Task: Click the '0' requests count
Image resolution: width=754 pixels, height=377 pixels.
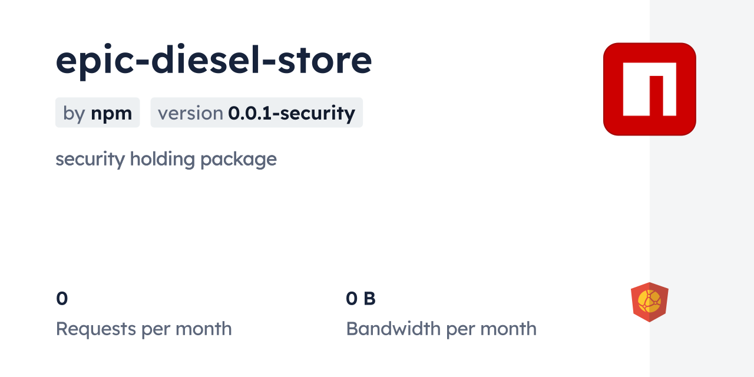Action: [x=62, y=299]
